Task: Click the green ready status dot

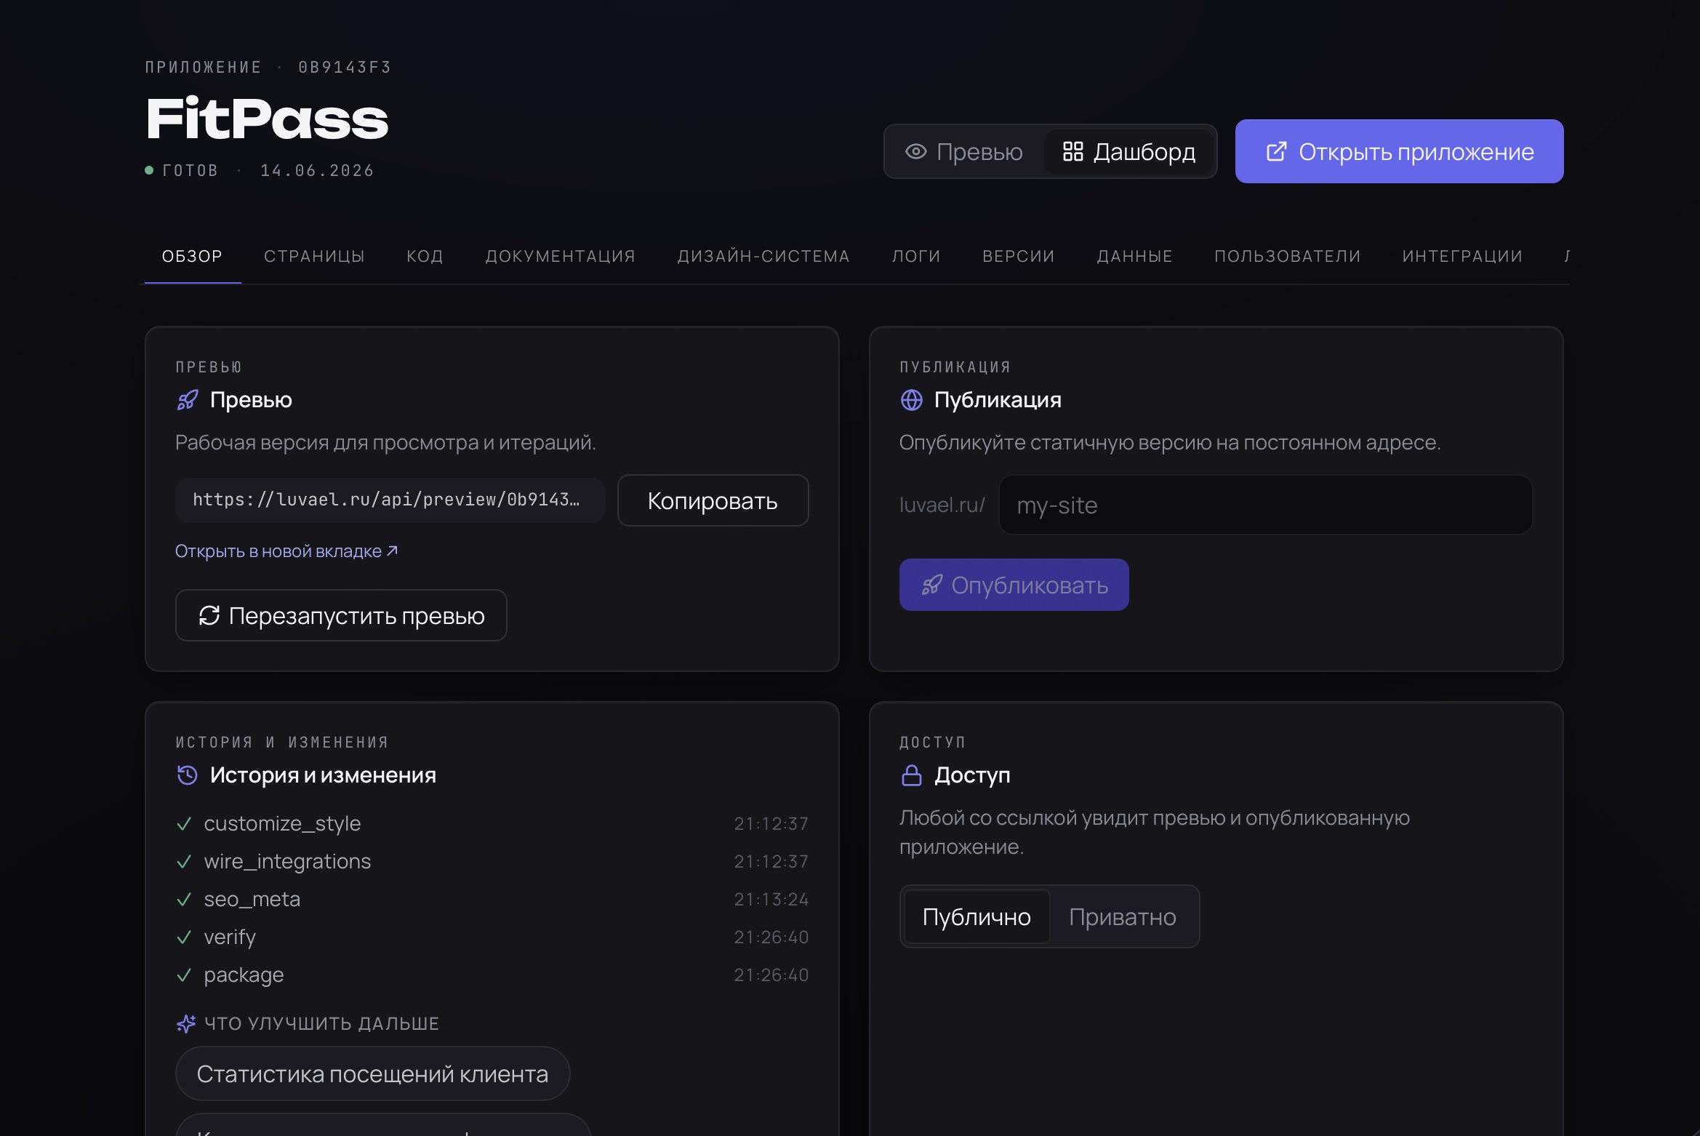Action: coord(149,170)
